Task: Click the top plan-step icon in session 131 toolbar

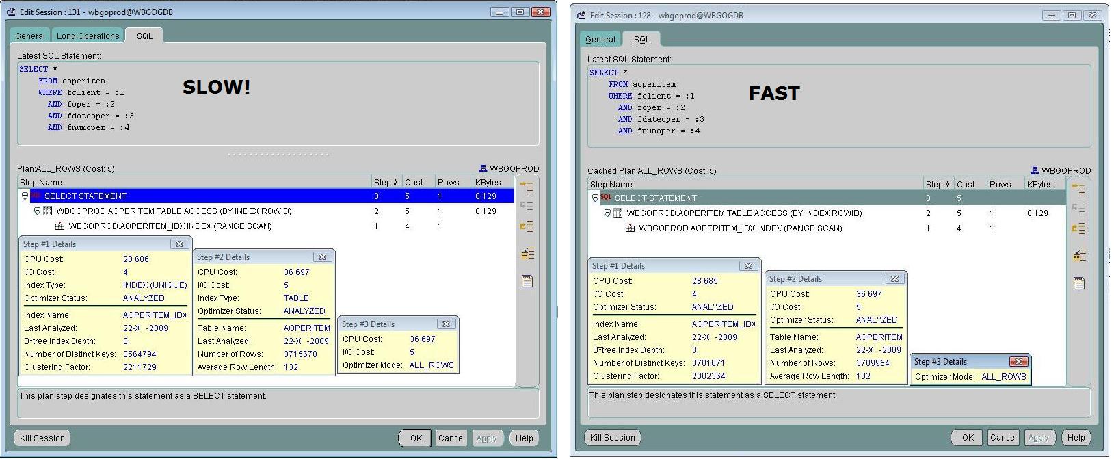Action: pos(527,186)
